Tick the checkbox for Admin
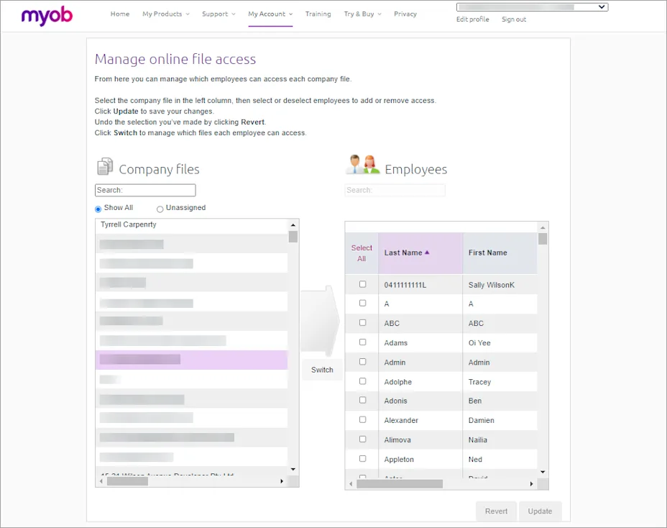The width and height of the screenshot is (667, 528). (362, 362)
